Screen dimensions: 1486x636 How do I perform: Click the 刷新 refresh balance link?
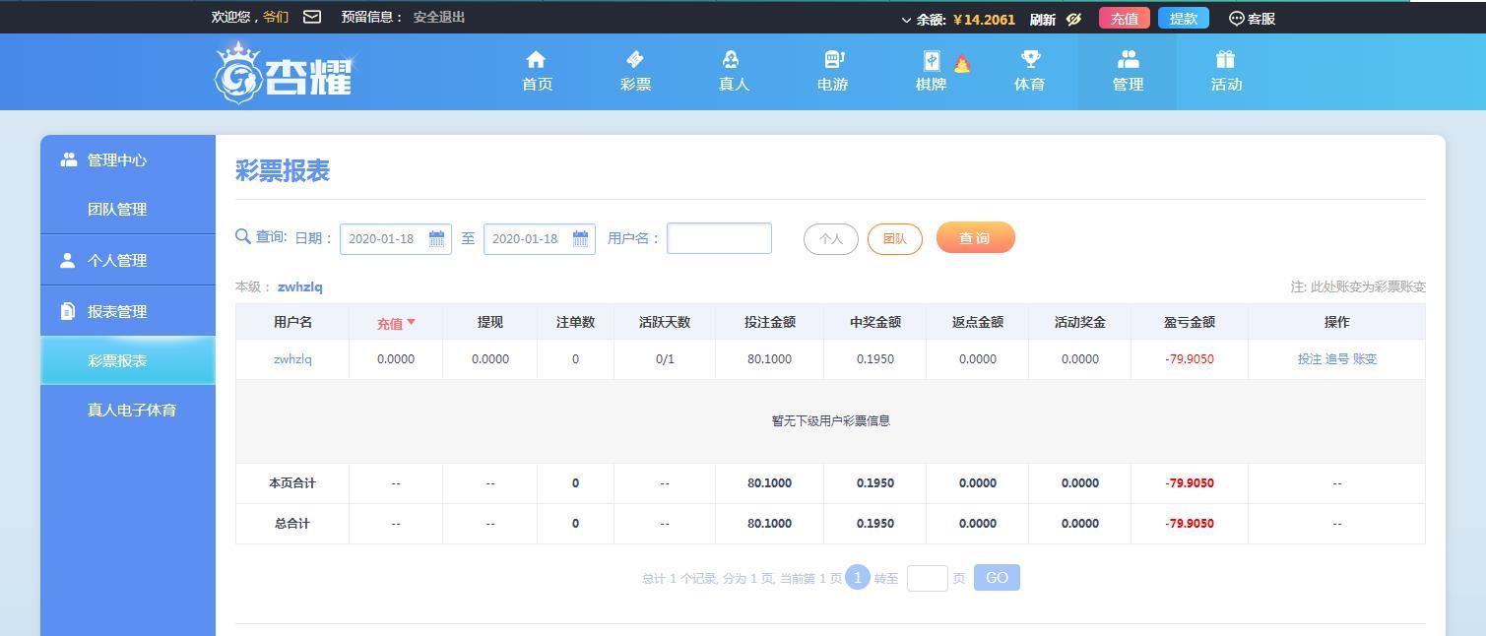click(1043, 20)
